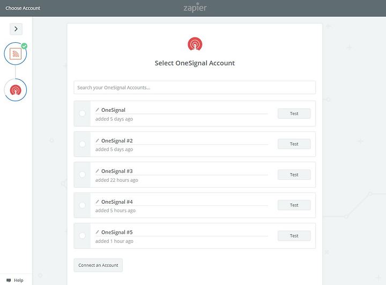Click Test for OneSignal #3
Viewport: 386px width, 285px height.
click(294, 174)
